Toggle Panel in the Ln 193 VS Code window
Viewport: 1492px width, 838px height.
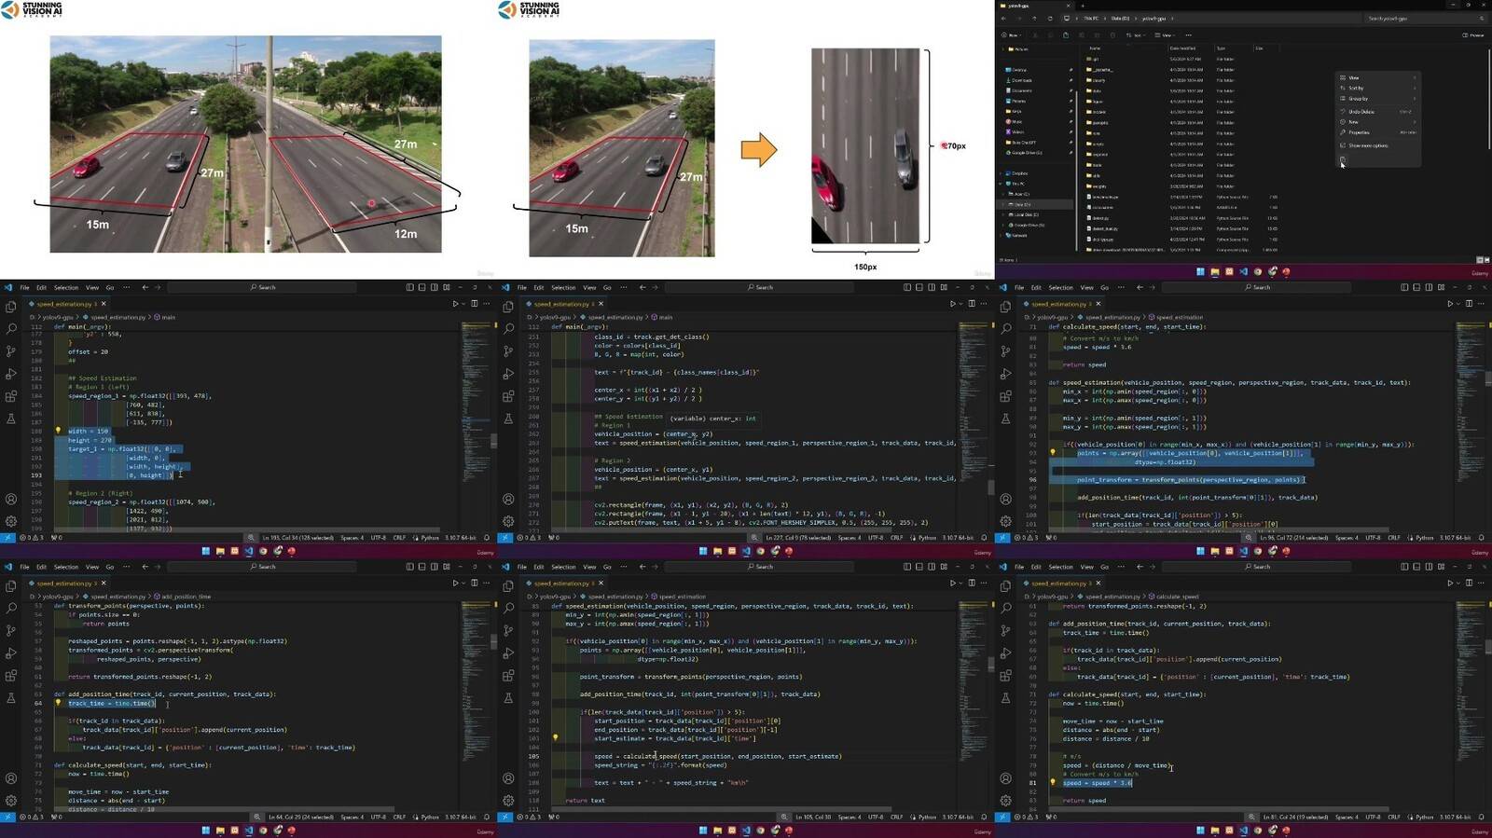(421, 287)
